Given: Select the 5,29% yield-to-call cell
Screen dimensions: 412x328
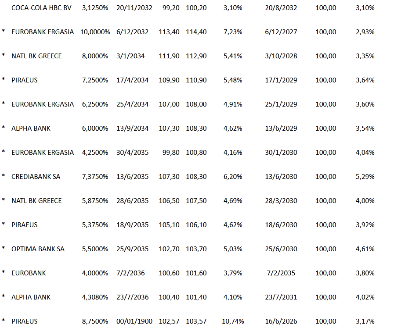Looking at the screenshot, I should pos(365,177).
